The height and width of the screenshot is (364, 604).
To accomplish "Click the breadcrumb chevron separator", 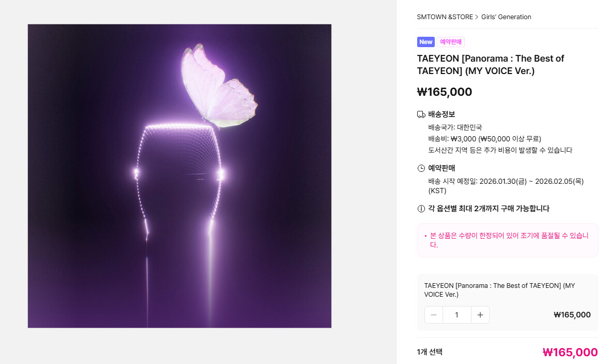I will click(x=477, y=17).
